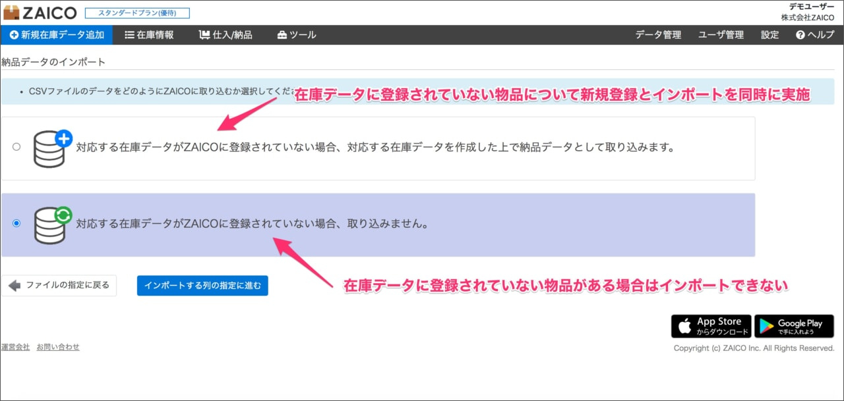Viewport: 844px width, 401px height.
Task: Click the ZAICO box logo icon
Action: (11, 11)
